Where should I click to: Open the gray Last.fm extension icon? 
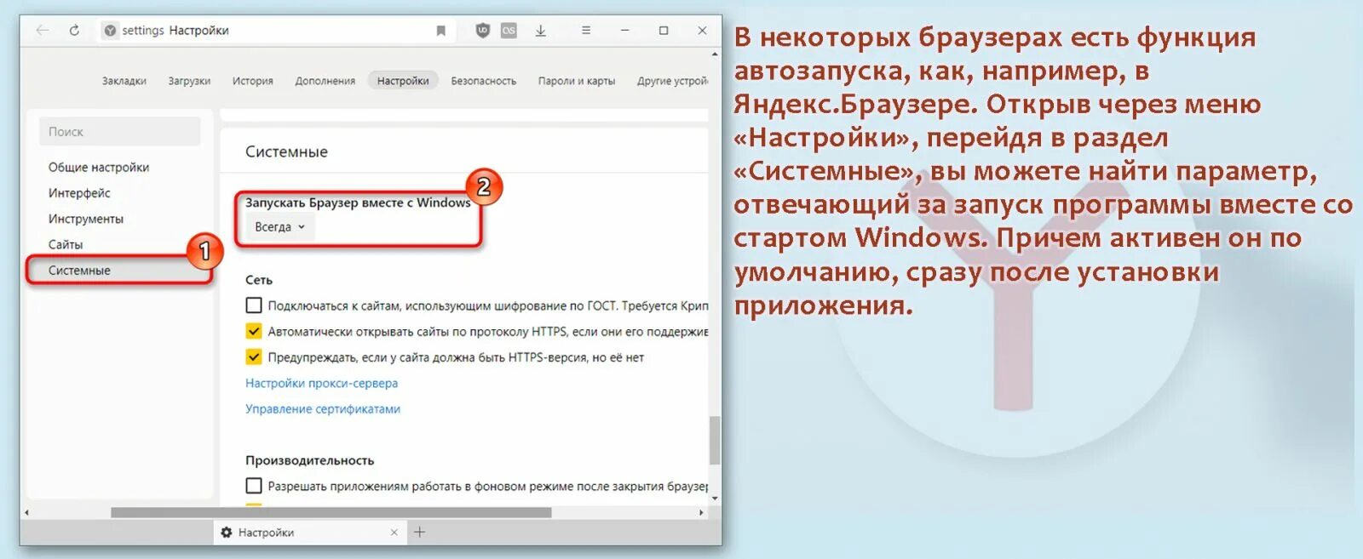coord(509,30)
